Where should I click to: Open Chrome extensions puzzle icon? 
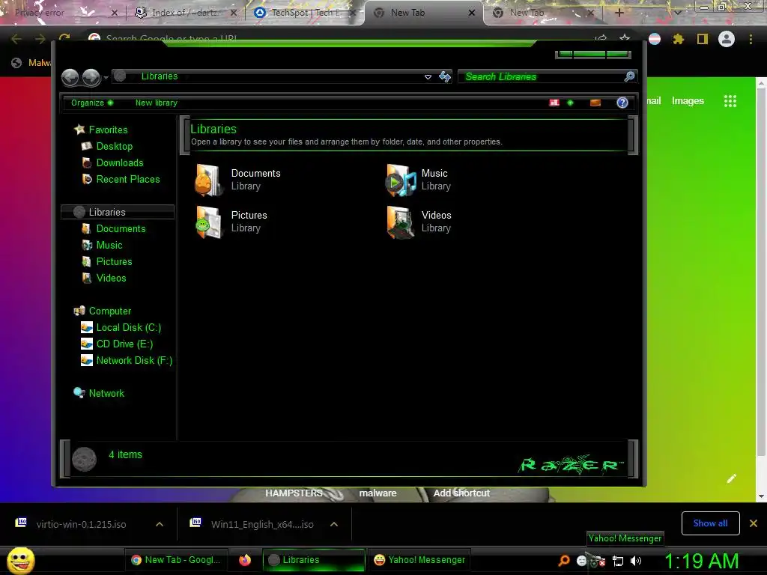[x=679, y=39]
